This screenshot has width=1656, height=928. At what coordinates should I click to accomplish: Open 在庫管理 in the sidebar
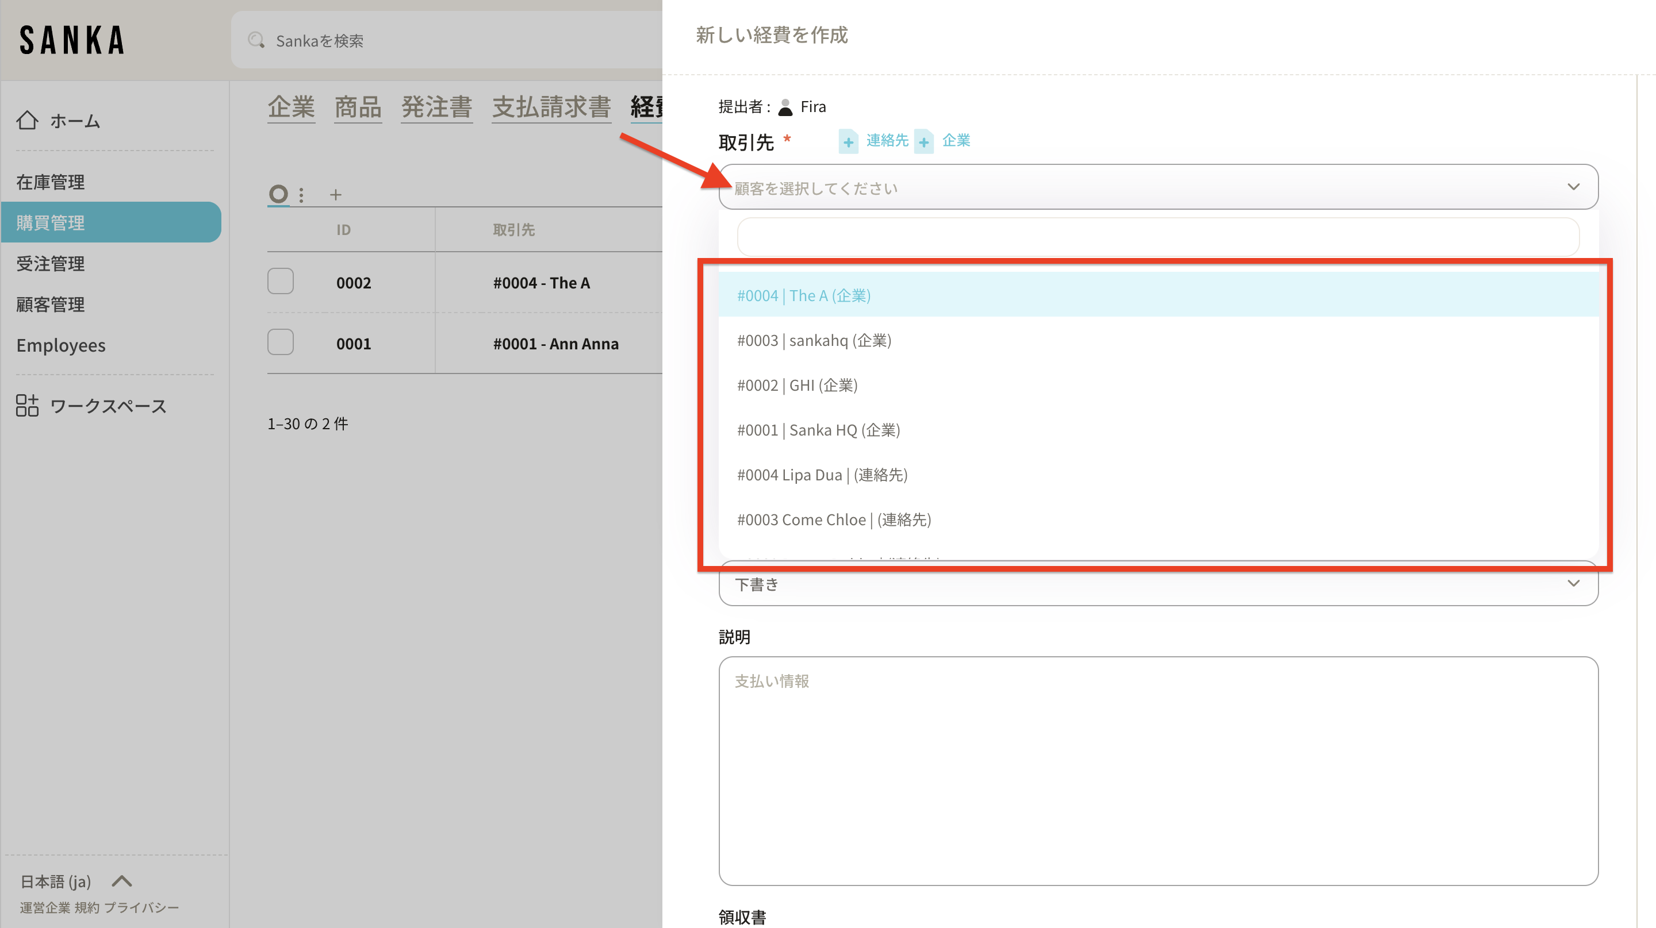pos(50,182)
